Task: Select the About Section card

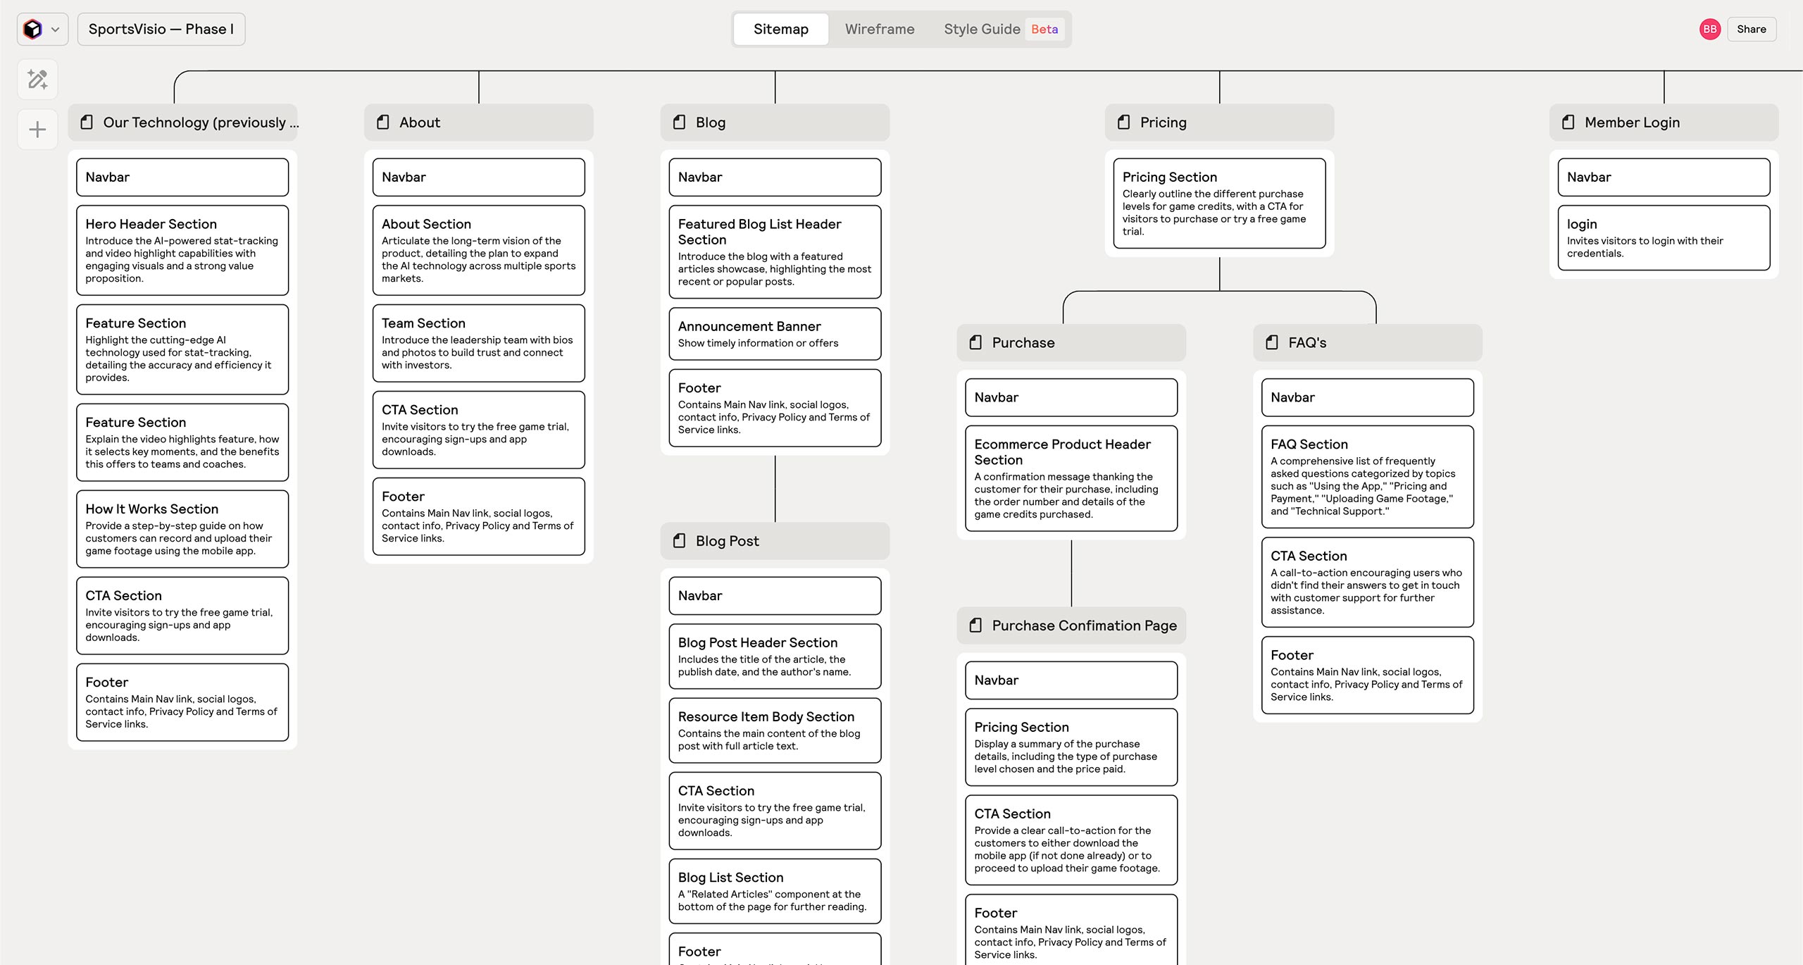Action: [x=479, y=250]
